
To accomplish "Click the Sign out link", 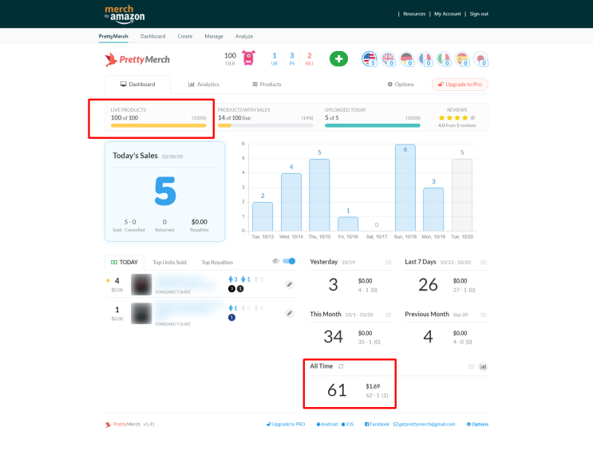I will click(479, 14).
